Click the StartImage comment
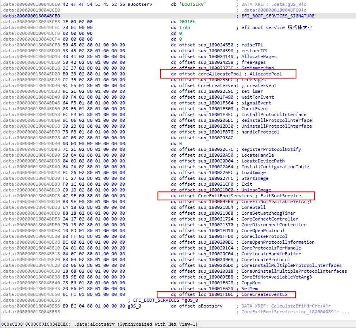The width and height of the screenshot is (356, 328). pos(255,178)
